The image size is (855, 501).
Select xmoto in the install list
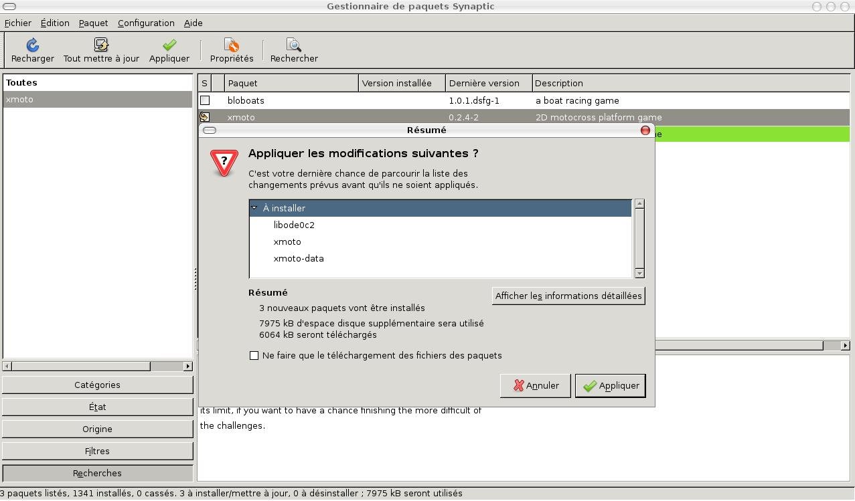coord(441,241)
